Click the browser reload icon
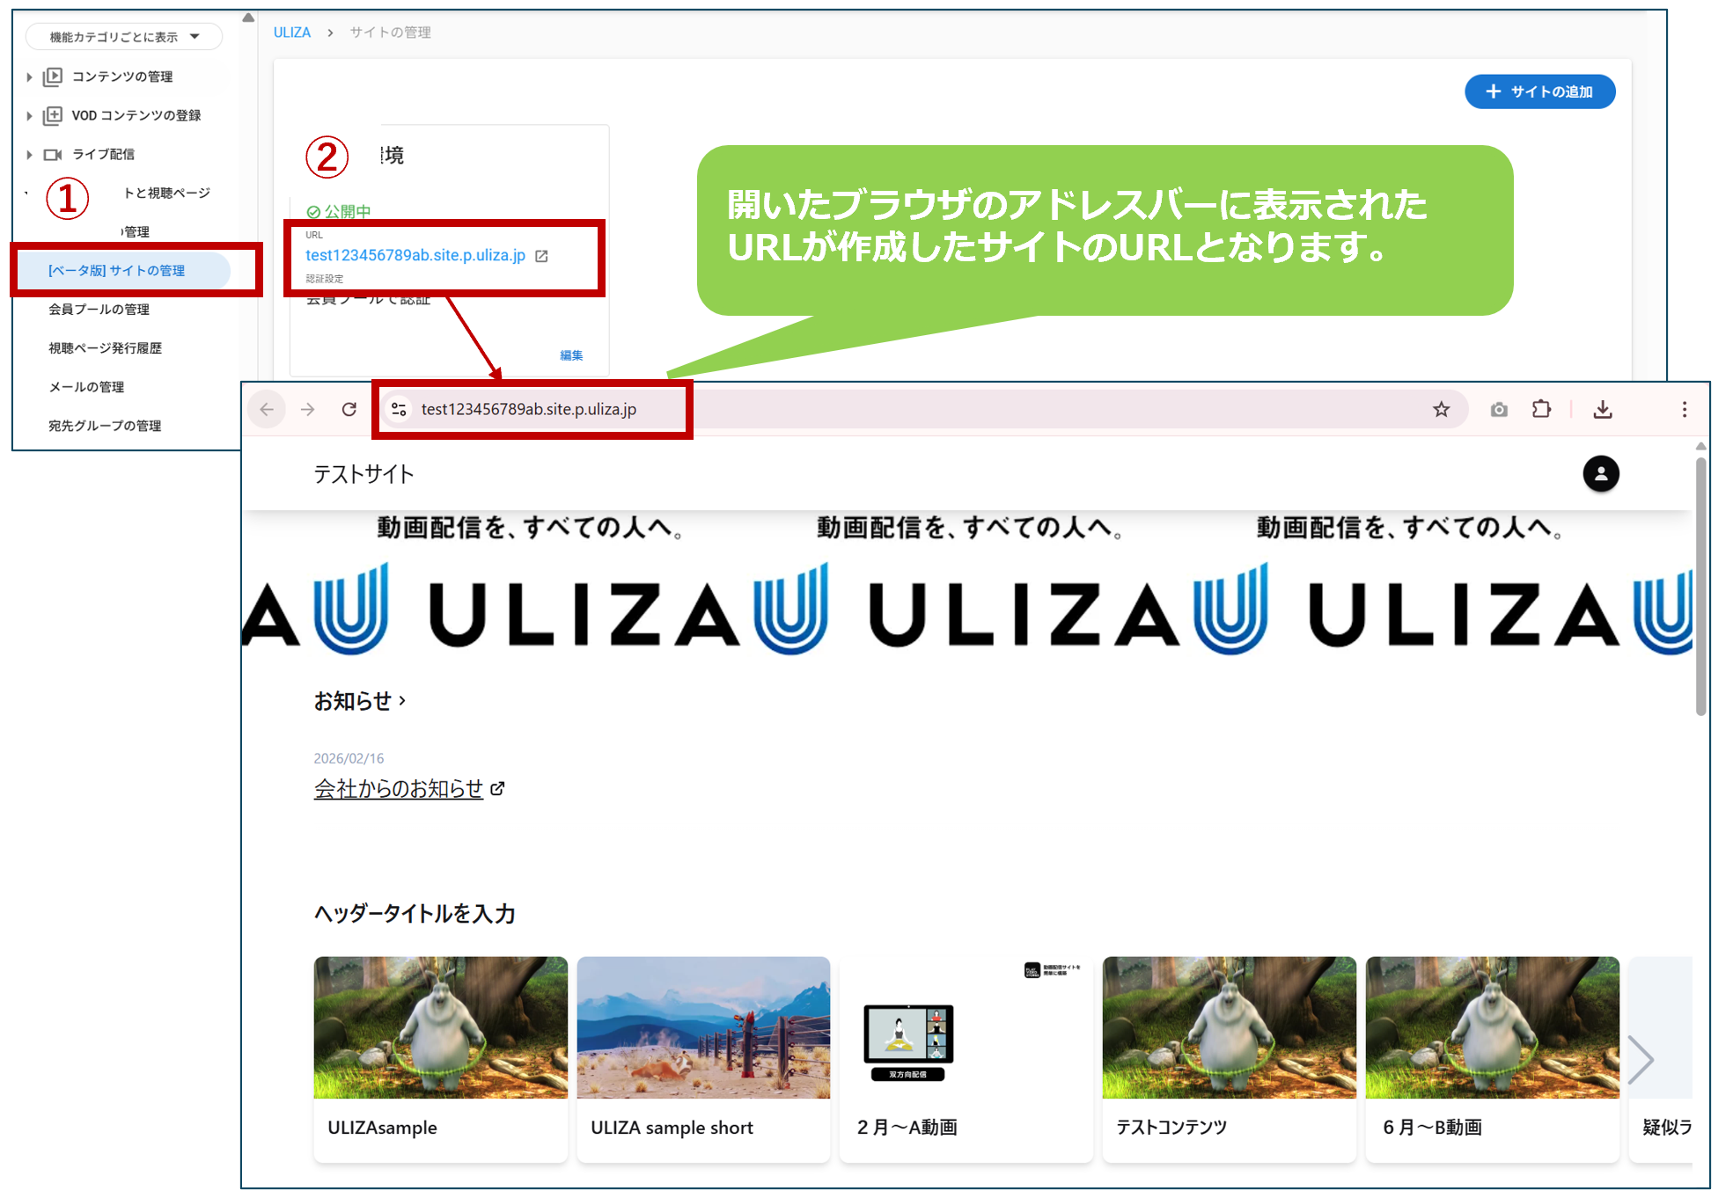The image size is (1733, 1198). (349, 409)
